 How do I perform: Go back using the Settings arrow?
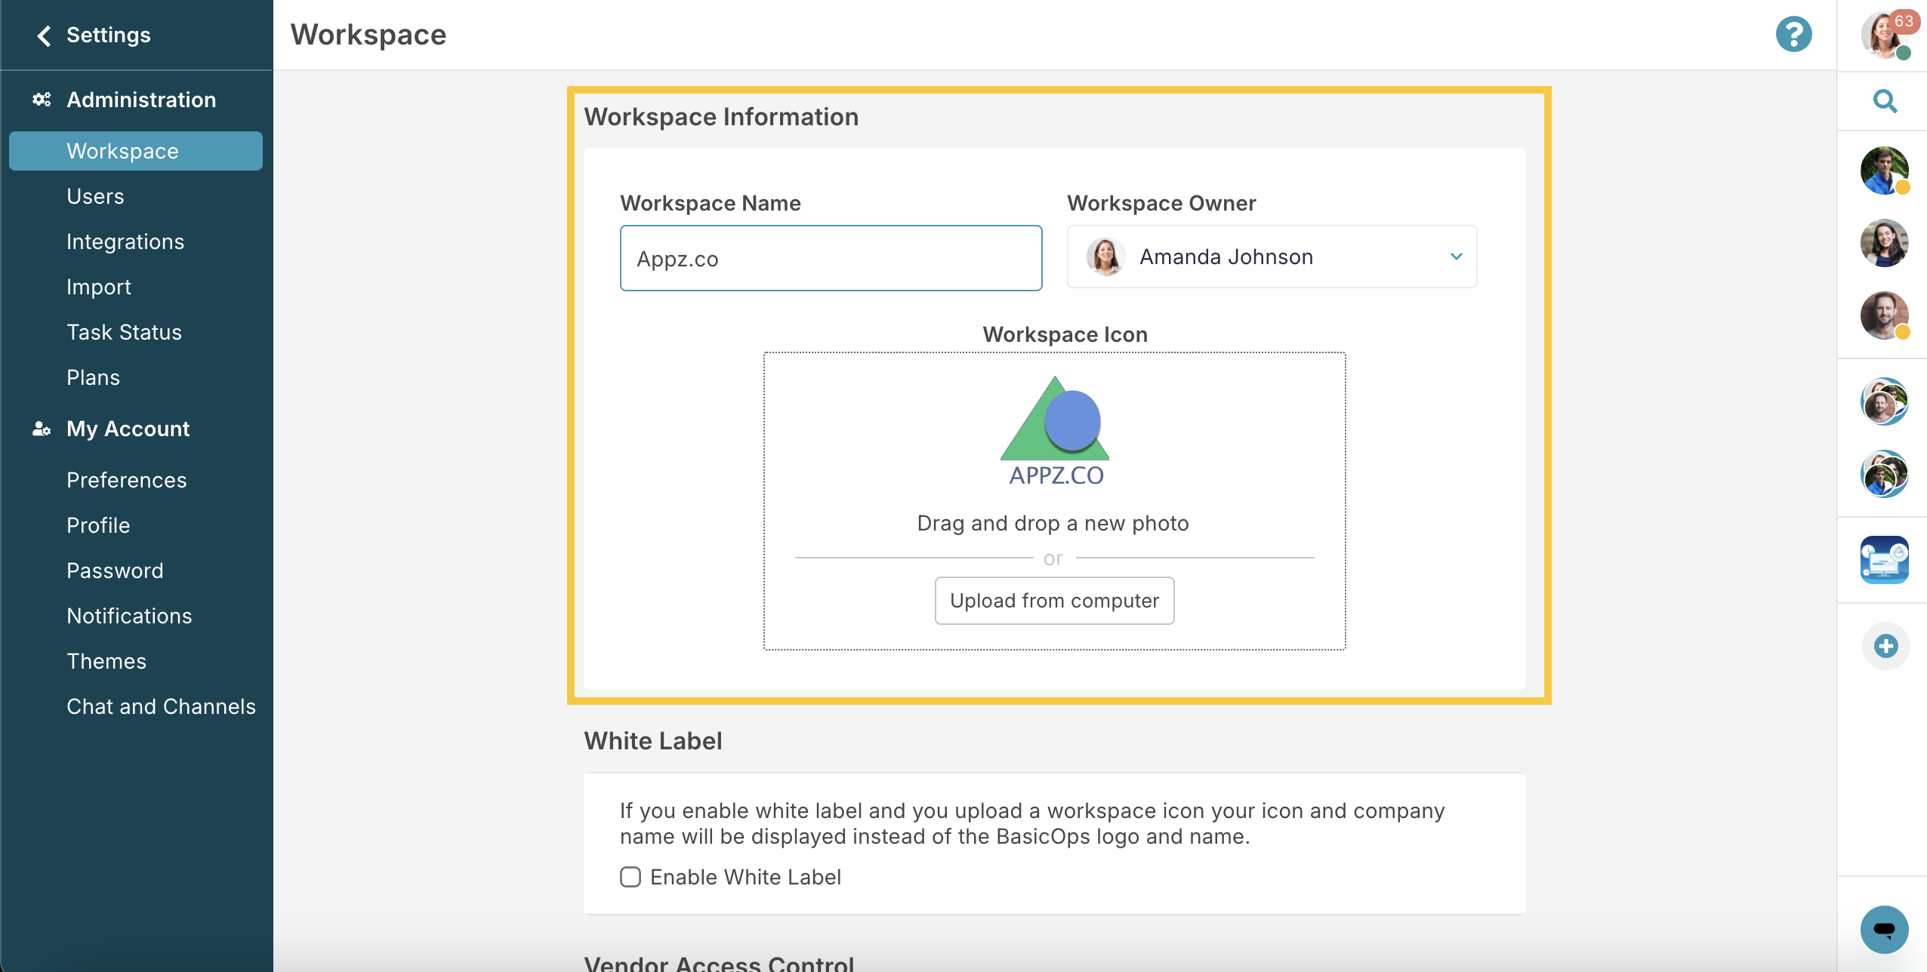point(43,35)
